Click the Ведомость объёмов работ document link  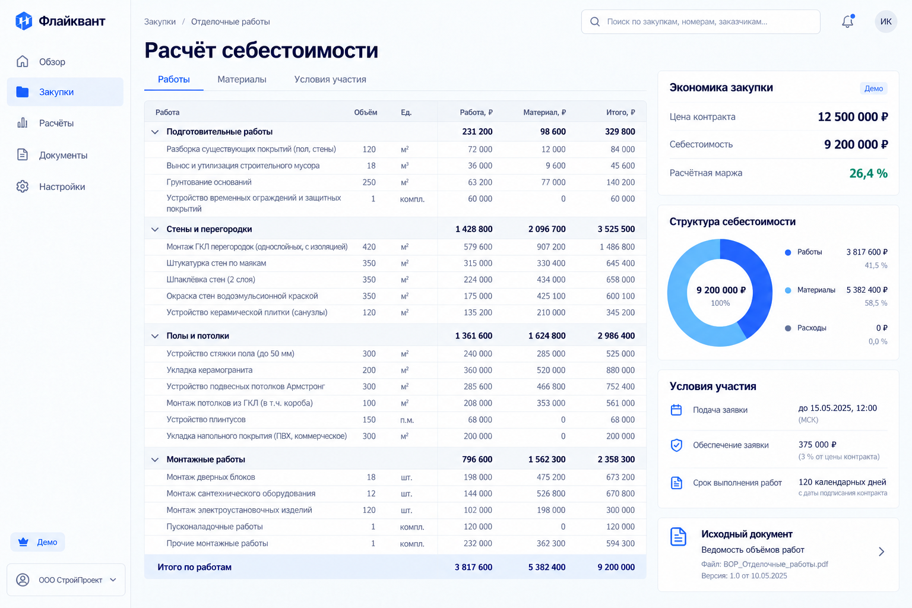[753, 550]
